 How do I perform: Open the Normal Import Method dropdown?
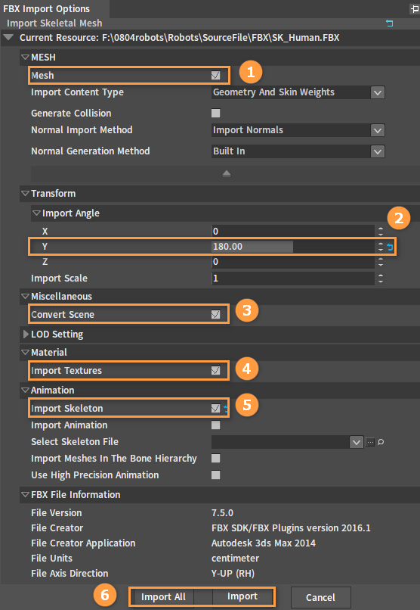pyautogui.click(x=298, y=130)
